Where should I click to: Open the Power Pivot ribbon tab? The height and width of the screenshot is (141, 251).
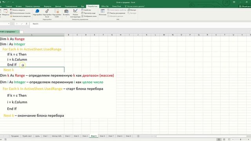pyautogui.click(x=116, y=6)
